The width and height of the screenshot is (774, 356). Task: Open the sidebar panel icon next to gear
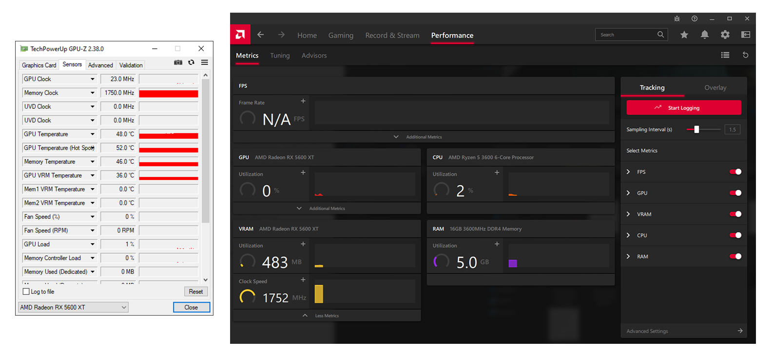pyautogui.click(x=746, y=35)
